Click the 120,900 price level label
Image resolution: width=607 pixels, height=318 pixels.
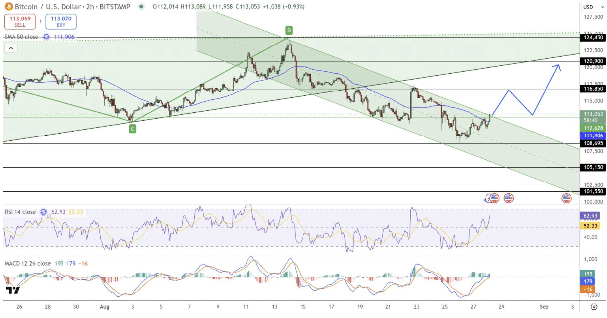click(593, 61)
